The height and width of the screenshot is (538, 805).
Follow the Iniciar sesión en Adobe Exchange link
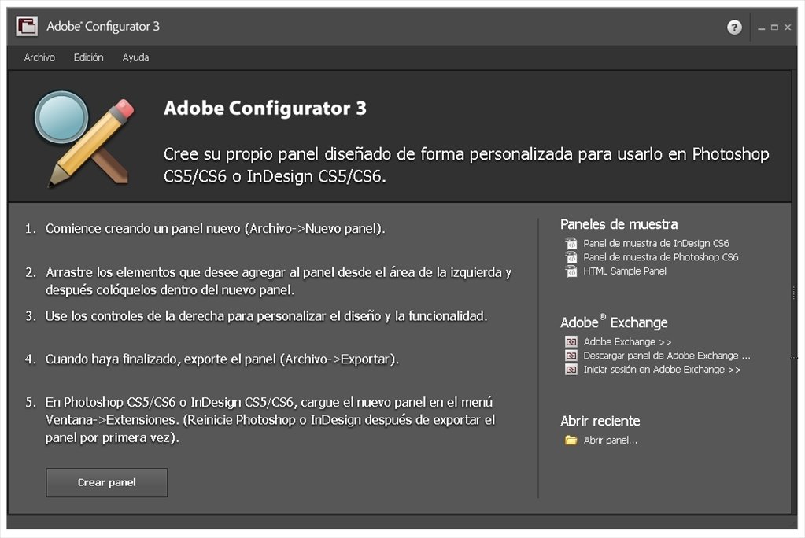click(x=662, y=370)
